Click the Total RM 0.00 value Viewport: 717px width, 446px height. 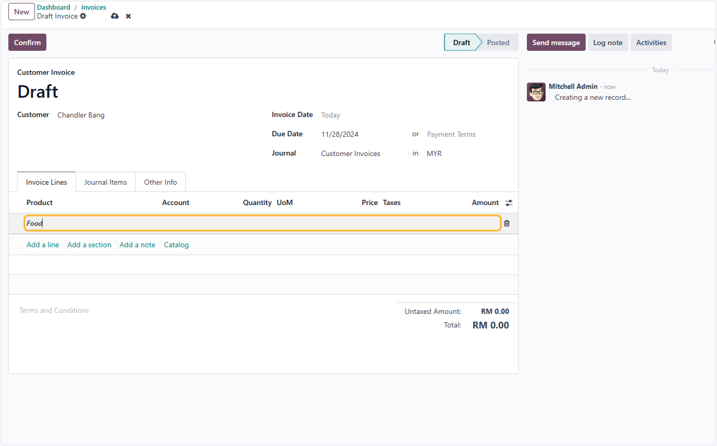pos(491,325)
